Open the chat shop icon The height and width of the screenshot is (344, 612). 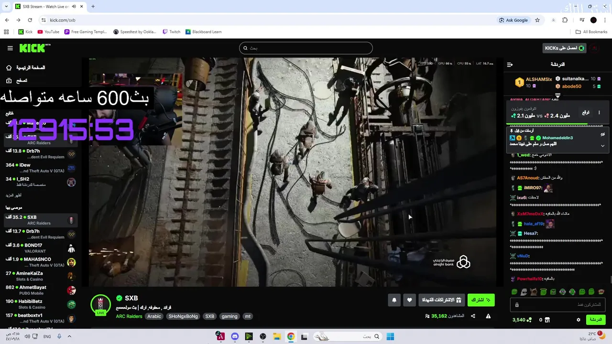pos(547,320)
